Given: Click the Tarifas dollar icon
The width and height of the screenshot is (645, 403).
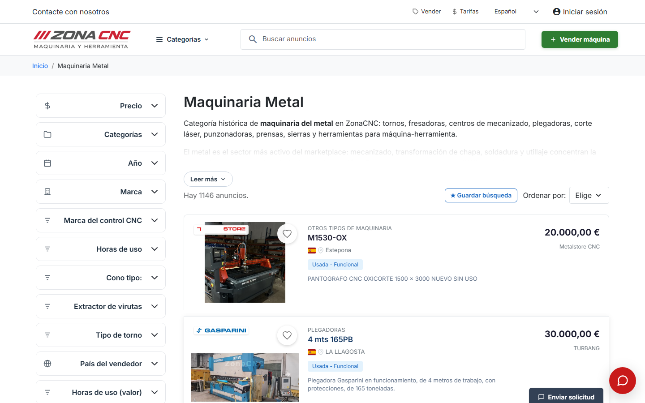Looking at the screenshot, I should tap(455, 12).
